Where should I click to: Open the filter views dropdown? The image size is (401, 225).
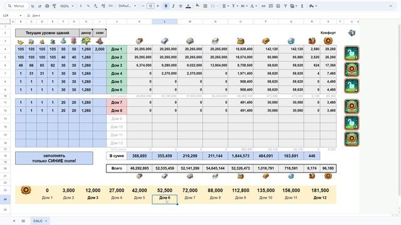coord(293,6)
